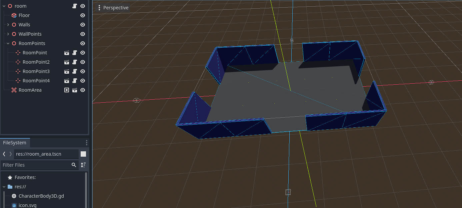Hide the RoomArea node
Image resolution: width=462 pixels, height=208 pixels.
[x=83, y=90]
